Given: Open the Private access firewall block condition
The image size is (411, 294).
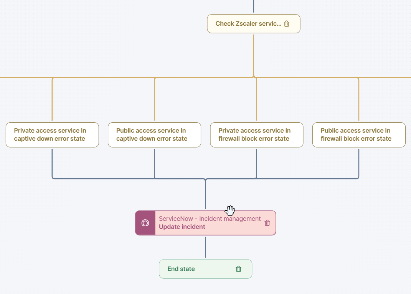Looking at the screenshot, I should 256,135.
